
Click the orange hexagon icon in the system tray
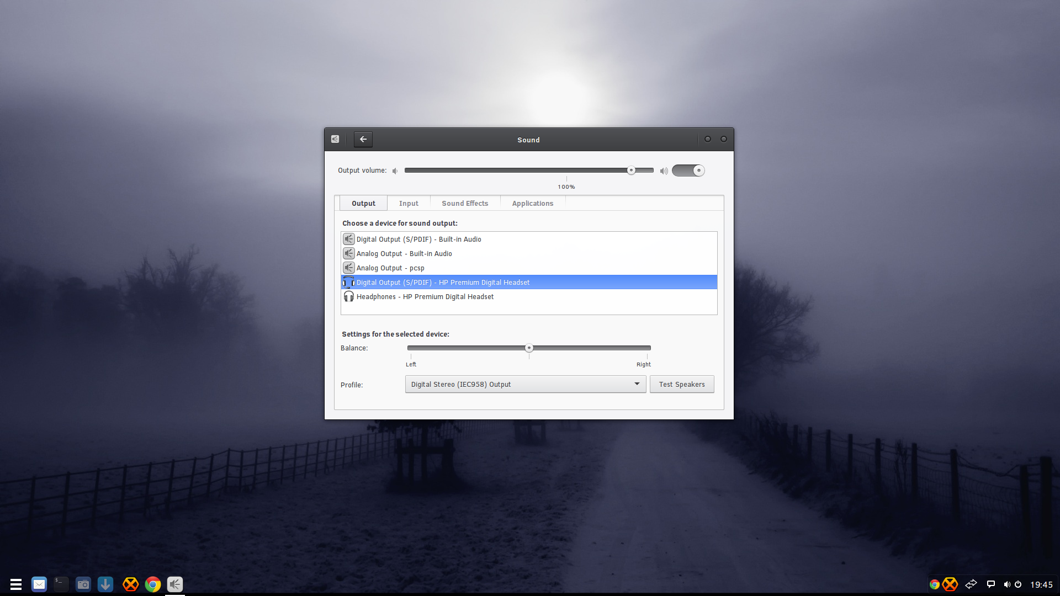coord(950,584)
